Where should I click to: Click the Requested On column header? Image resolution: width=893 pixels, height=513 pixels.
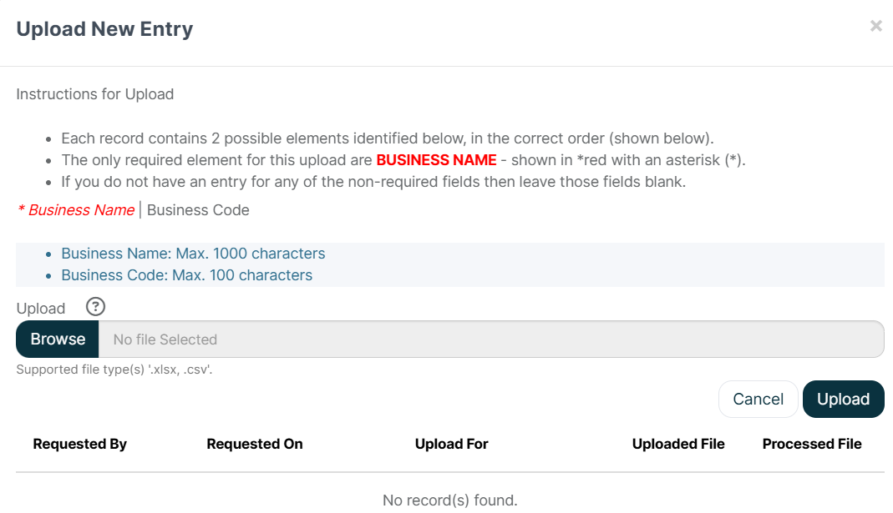pos(255,444)
